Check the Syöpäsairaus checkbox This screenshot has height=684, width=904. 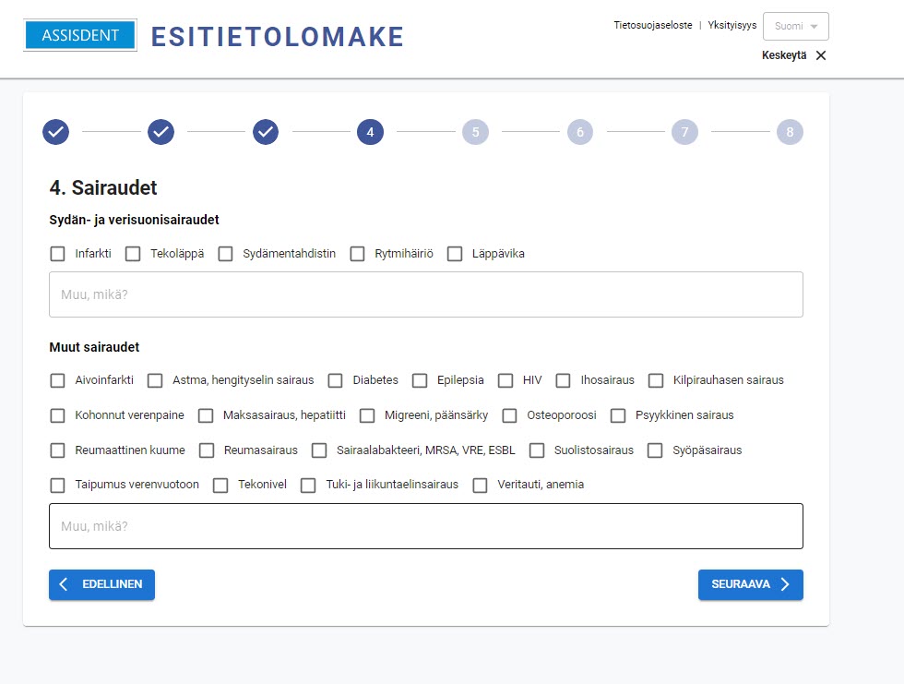coord(656,450)
